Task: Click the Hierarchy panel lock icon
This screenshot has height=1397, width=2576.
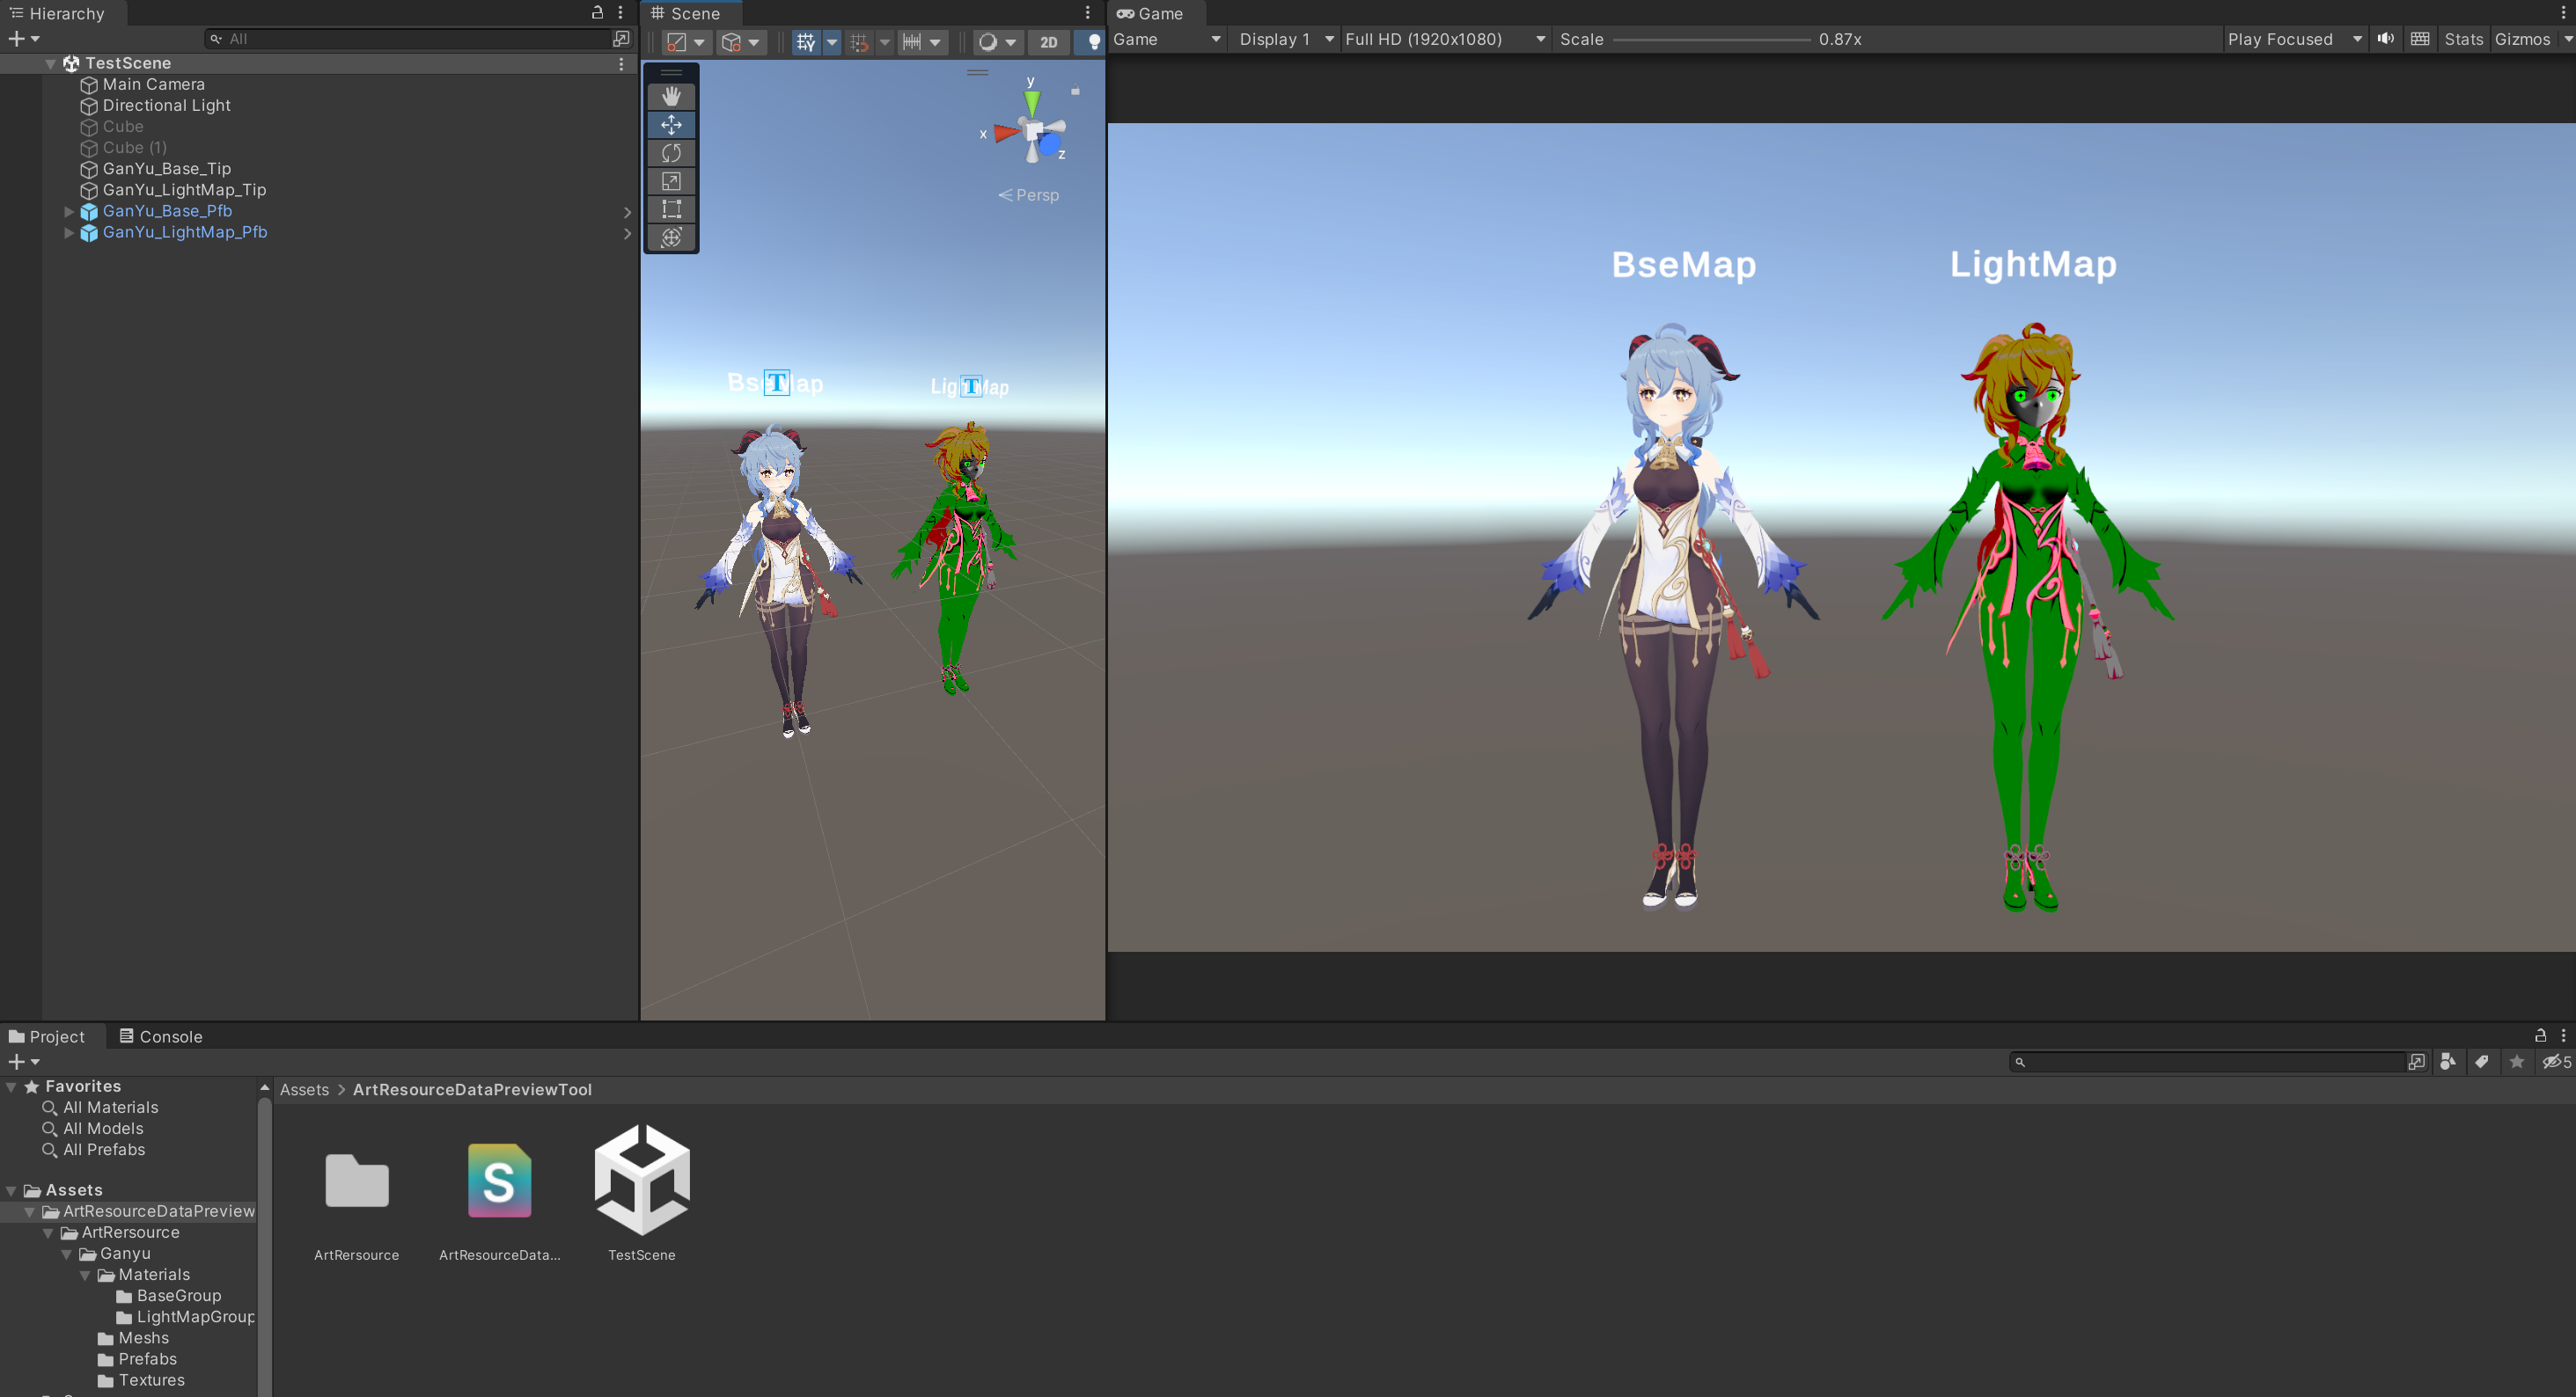Action: [597, 13]
